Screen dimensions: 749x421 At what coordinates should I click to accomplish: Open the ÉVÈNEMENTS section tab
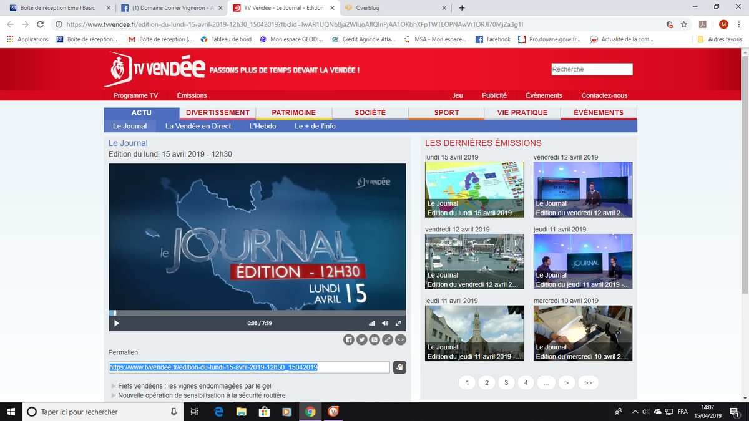pyautogui.click(x=599, y=113)
